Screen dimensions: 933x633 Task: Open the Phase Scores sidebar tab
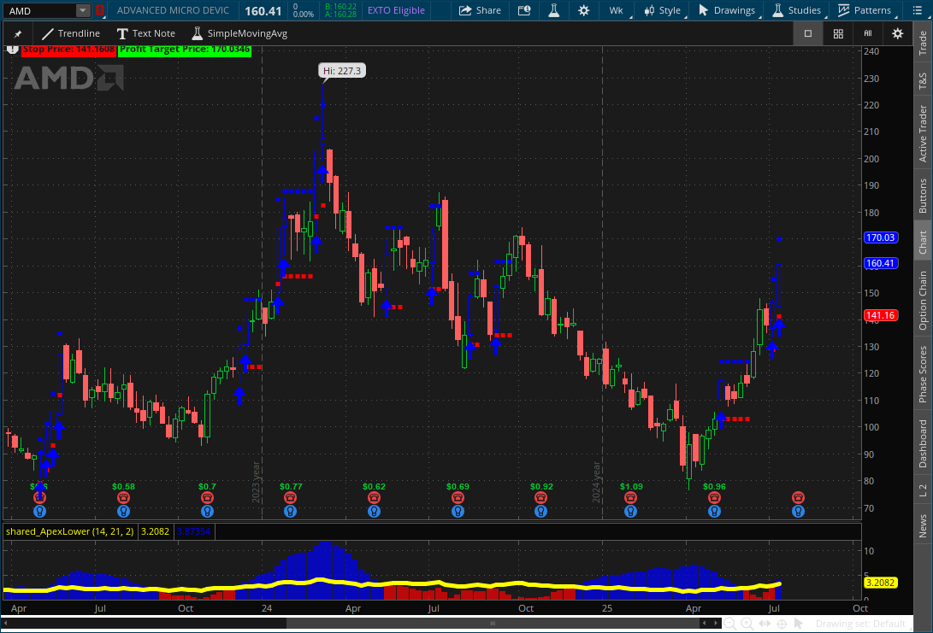(923, 374)
